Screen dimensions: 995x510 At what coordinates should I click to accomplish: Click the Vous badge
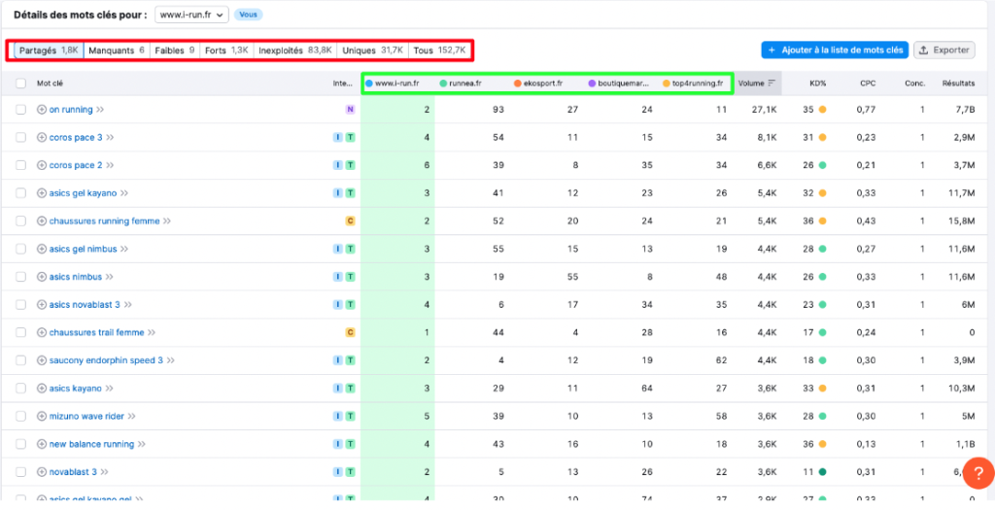(x=248, y=15)
